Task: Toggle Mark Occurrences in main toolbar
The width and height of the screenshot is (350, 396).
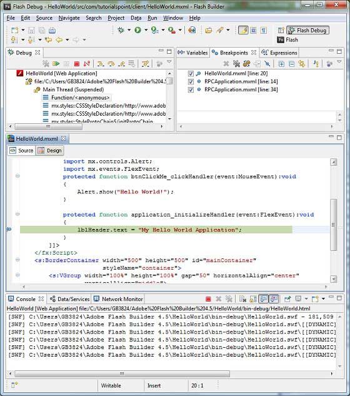Action: pyautogui.click(x=243, y=30)
